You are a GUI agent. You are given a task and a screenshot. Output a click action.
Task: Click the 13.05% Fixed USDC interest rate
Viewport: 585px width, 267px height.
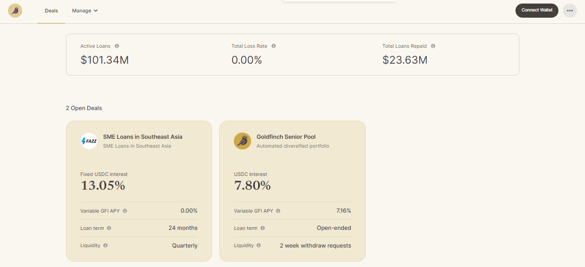point(103,186)
